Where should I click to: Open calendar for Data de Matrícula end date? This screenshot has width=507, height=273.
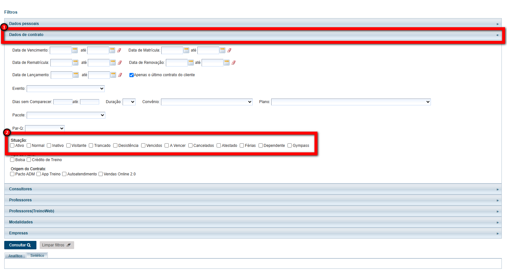[x=222, y=50]
